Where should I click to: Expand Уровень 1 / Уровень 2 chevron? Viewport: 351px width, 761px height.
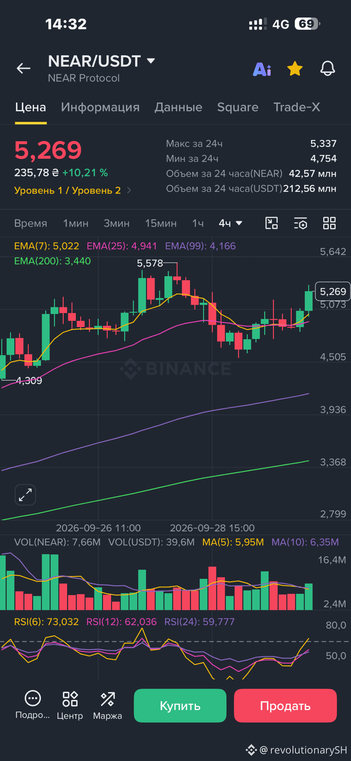pos(129,190)
